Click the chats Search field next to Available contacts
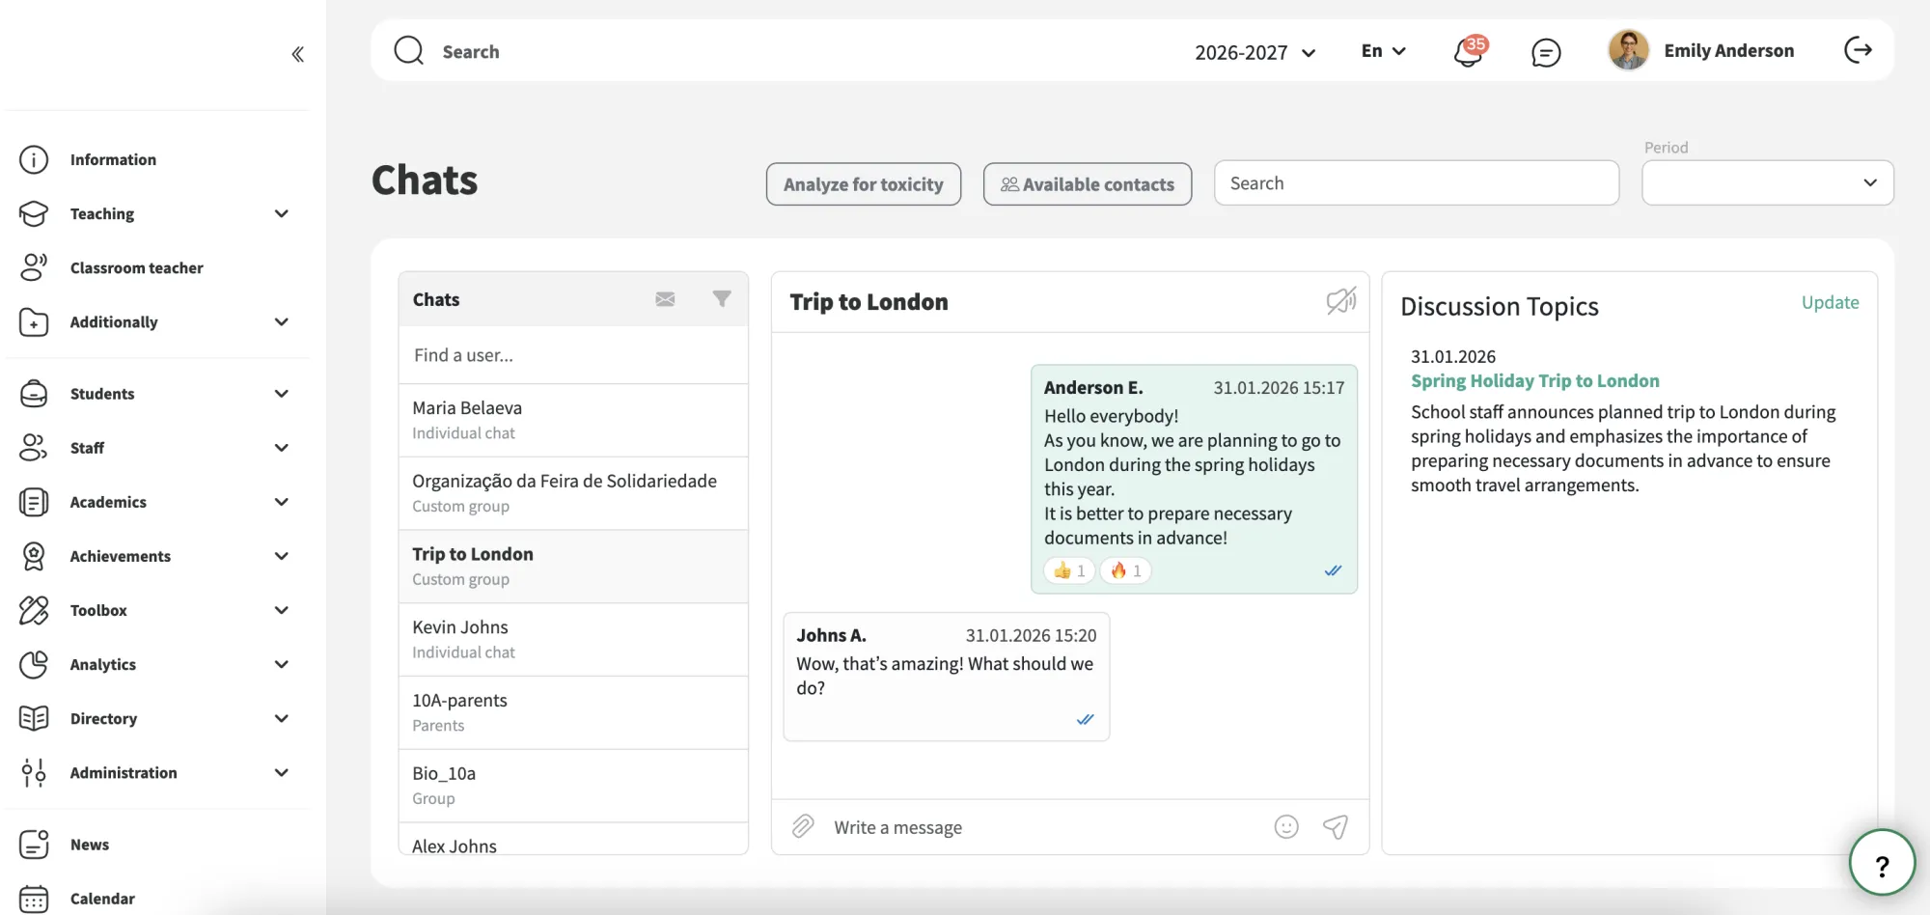 tap(1417, 182)
